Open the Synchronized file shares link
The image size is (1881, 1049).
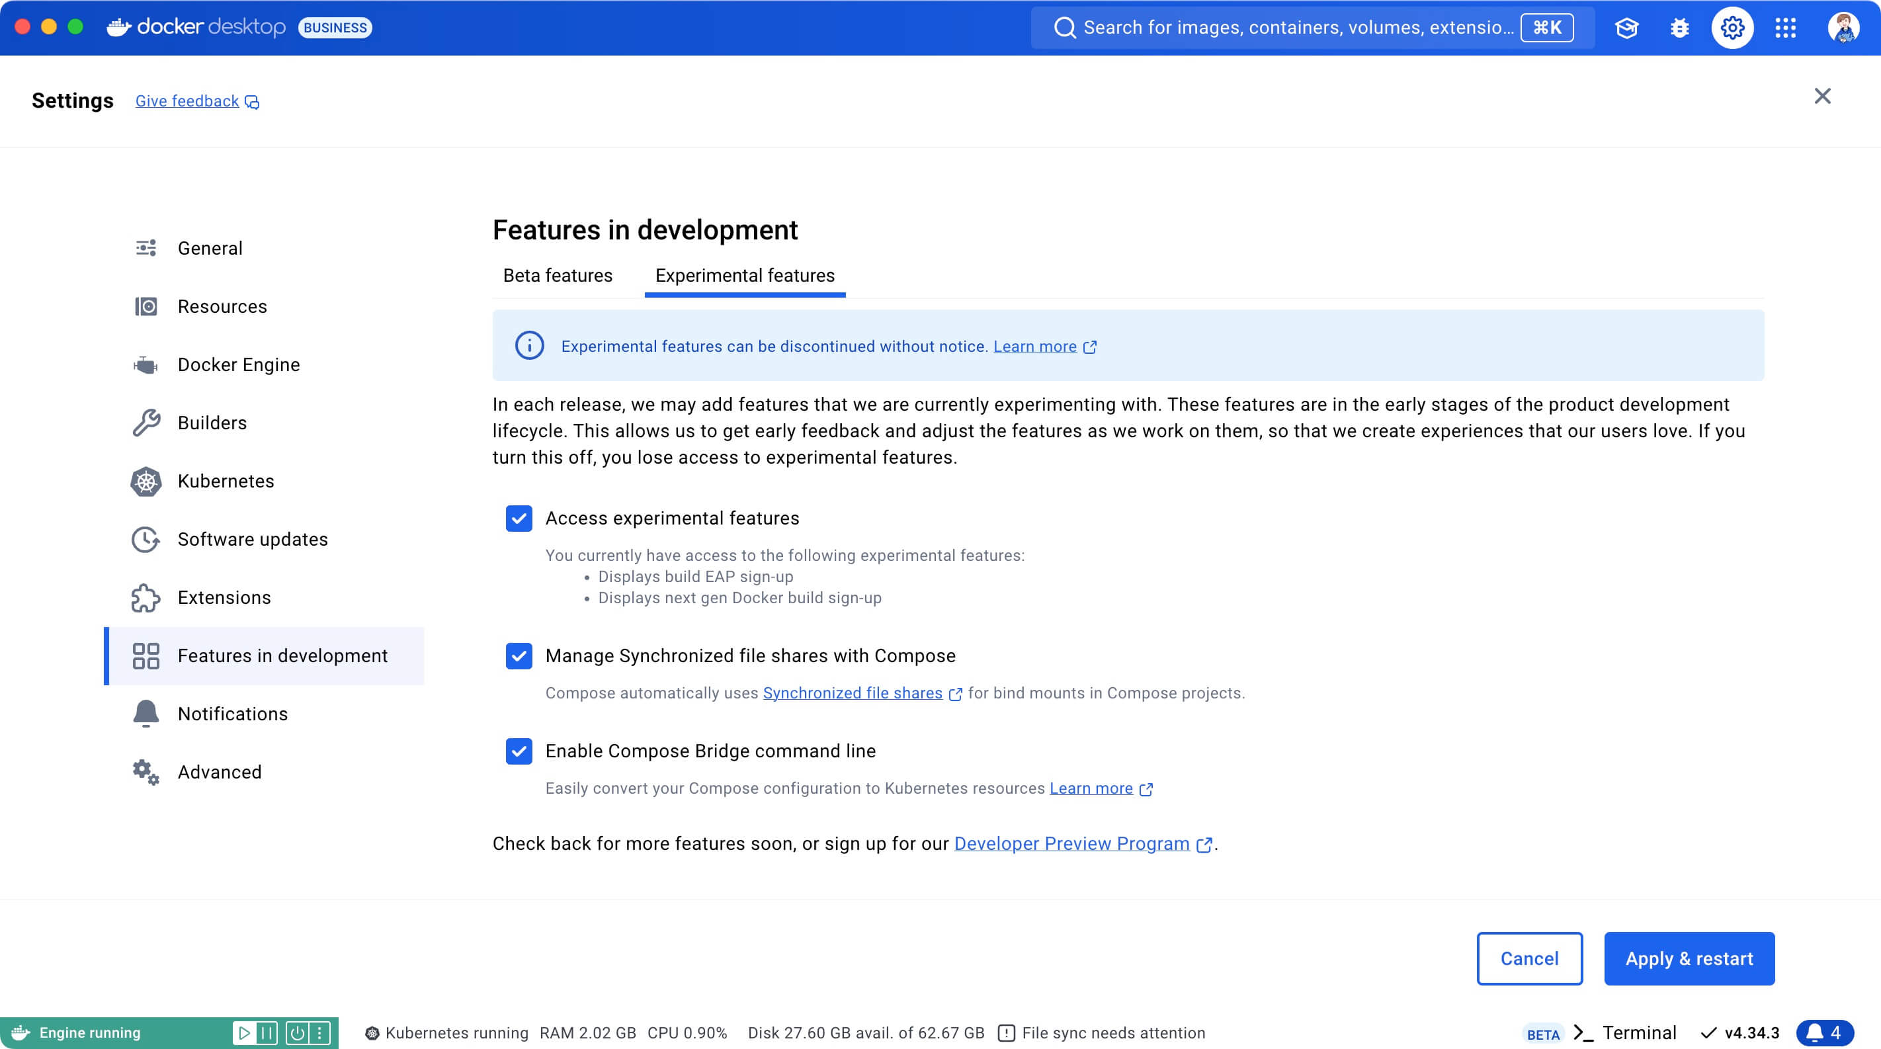pos(852,692)
